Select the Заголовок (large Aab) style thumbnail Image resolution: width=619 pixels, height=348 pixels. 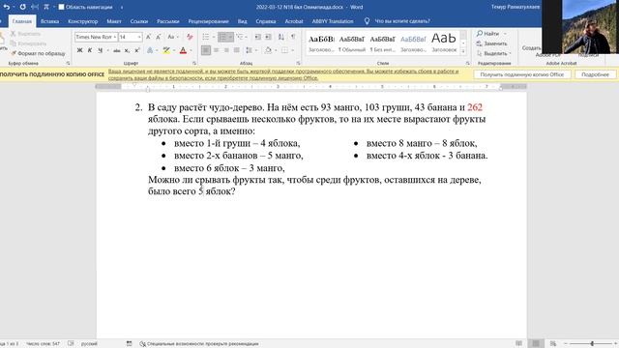point(444,43)
